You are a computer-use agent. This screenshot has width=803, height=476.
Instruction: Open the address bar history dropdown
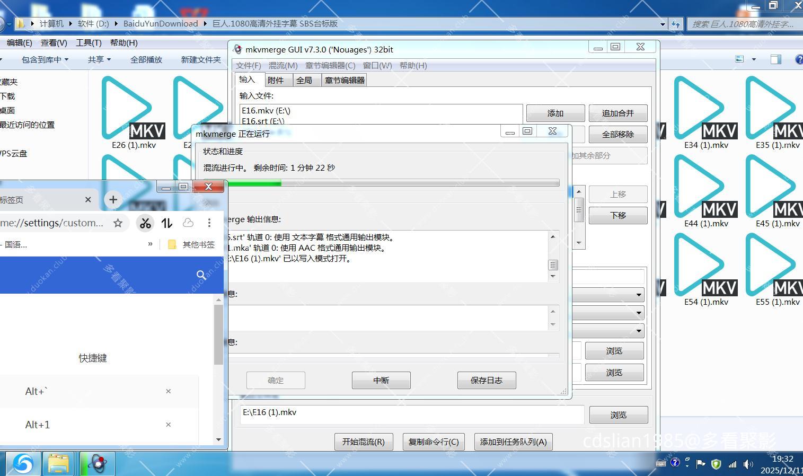tap(662, 24)
